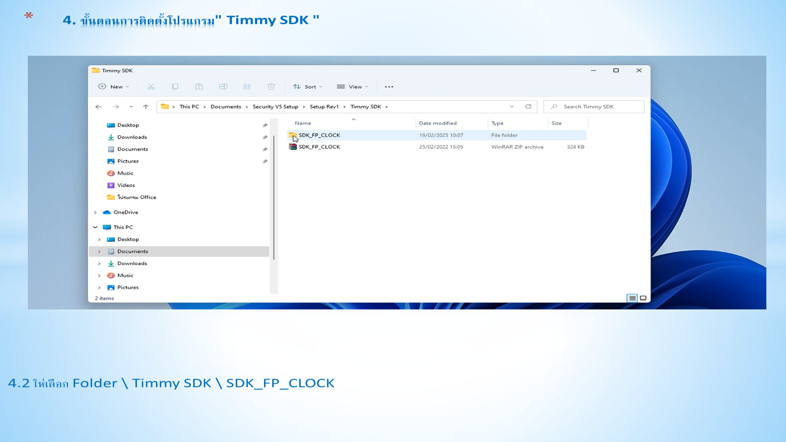Select Music under This PC
786x442 pixels.
point(125,275)
